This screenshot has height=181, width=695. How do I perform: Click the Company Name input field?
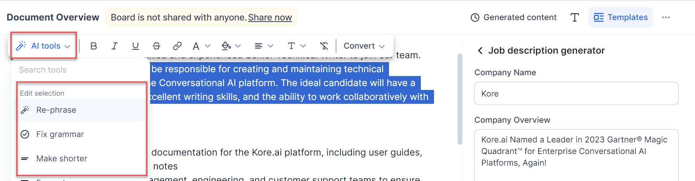click(x=576, y=93)
